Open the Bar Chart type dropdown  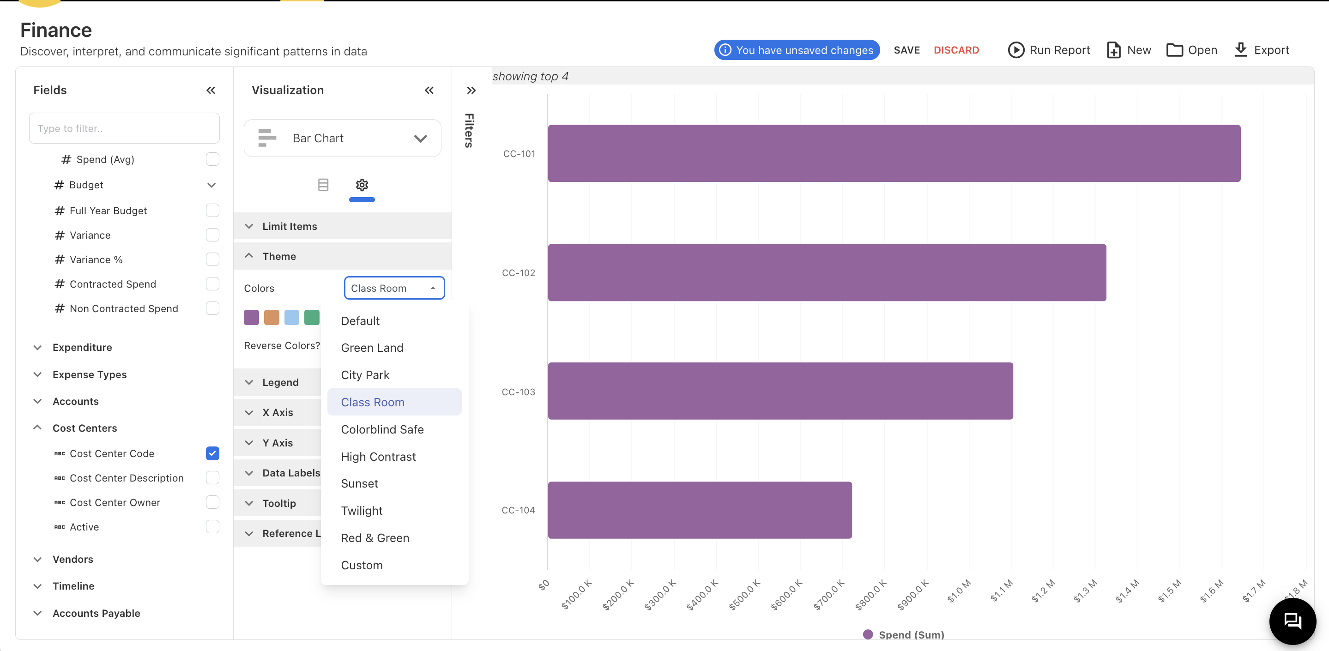click(342, 138)
